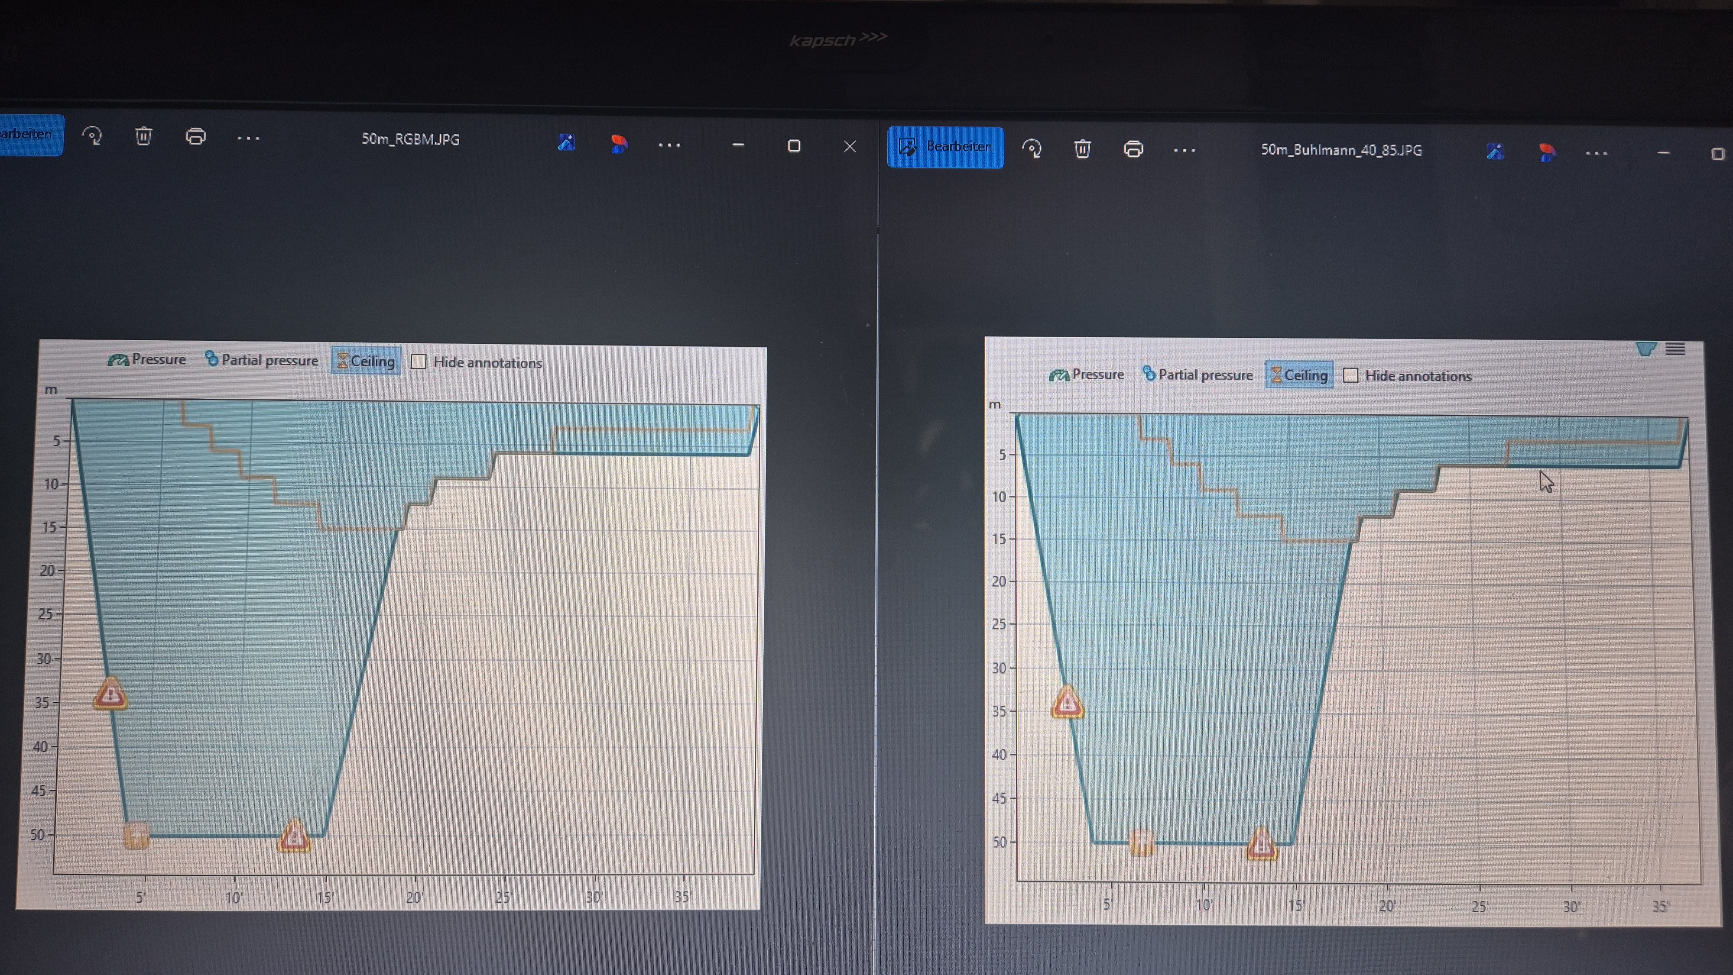Click Bearbeiten button in RGBM window
Screen dimensions: 1733x975
pos(31,135)
